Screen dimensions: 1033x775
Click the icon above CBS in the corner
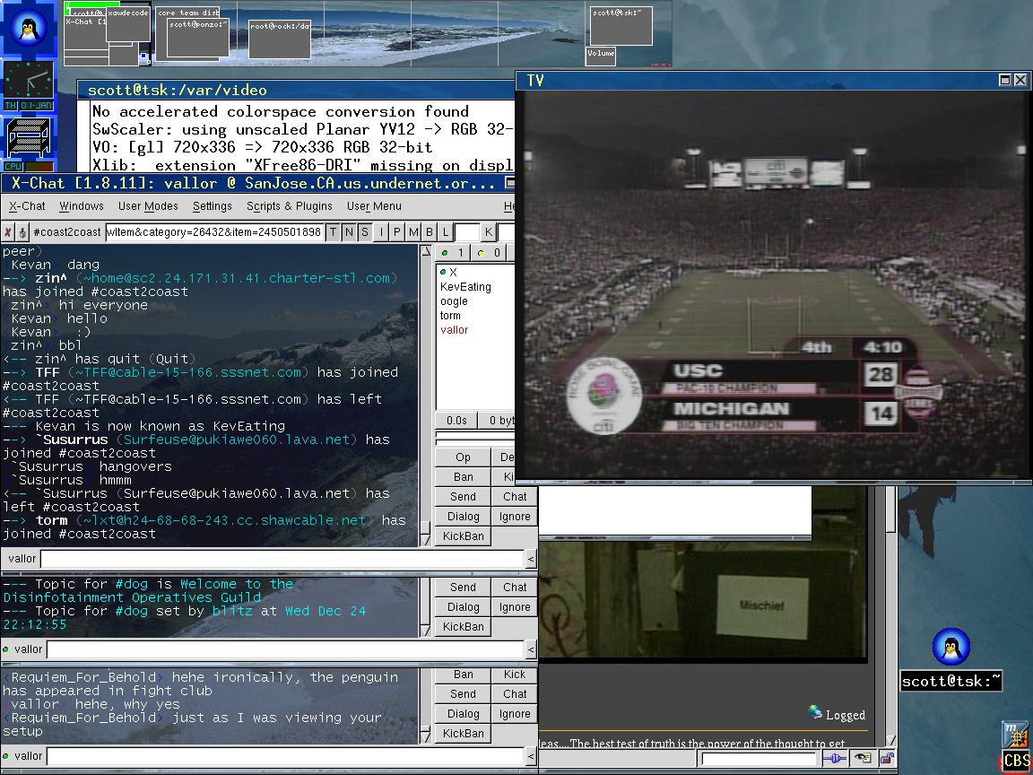click(x=1017, y=734)
